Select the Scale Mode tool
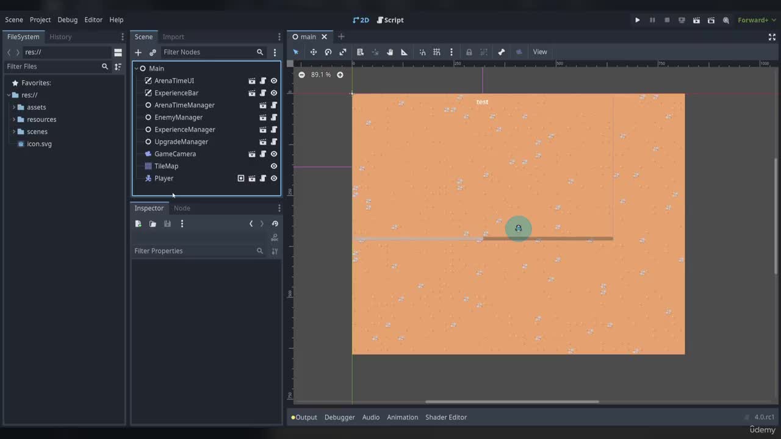Screen dimensions: 781x439 tap(343, 52)
